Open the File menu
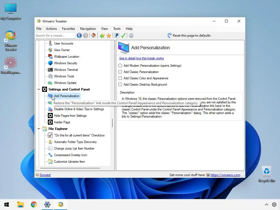 [39, 28]
